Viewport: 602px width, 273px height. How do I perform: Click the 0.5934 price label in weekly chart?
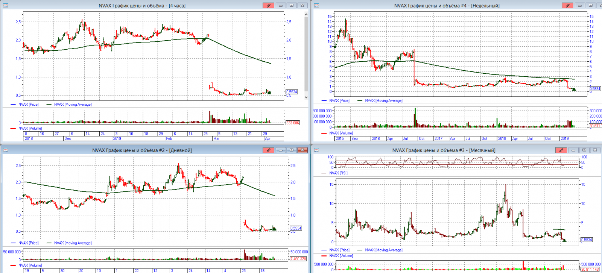[x=595, y=89]
